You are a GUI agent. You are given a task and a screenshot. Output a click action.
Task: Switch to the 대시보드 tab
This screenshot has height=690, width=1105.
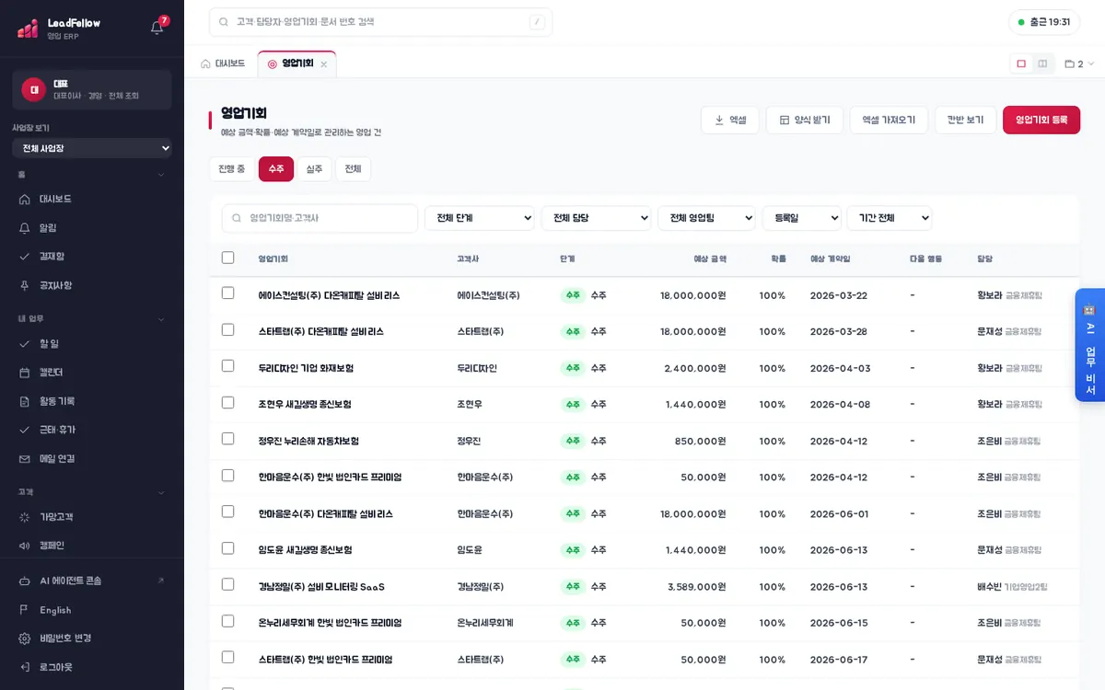[223, 63]
